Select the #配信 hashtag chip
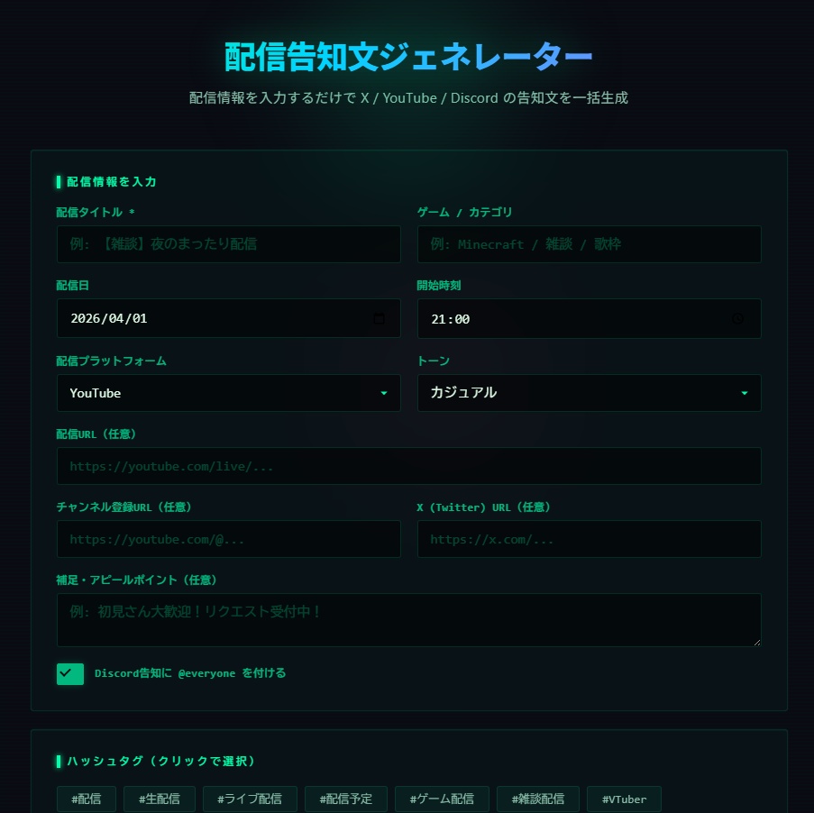814x813 pixels. pos(87,799)
